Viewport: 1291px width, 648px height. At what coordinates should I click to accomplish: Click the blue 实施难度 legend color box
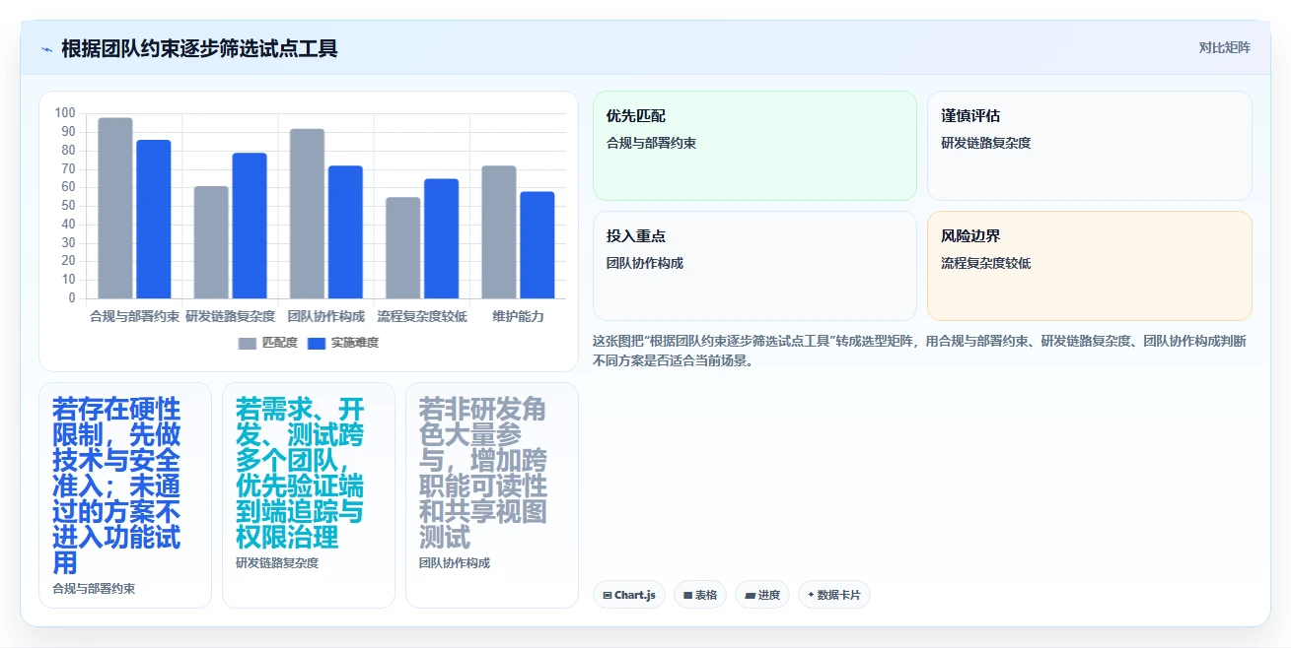click(317, 344)
